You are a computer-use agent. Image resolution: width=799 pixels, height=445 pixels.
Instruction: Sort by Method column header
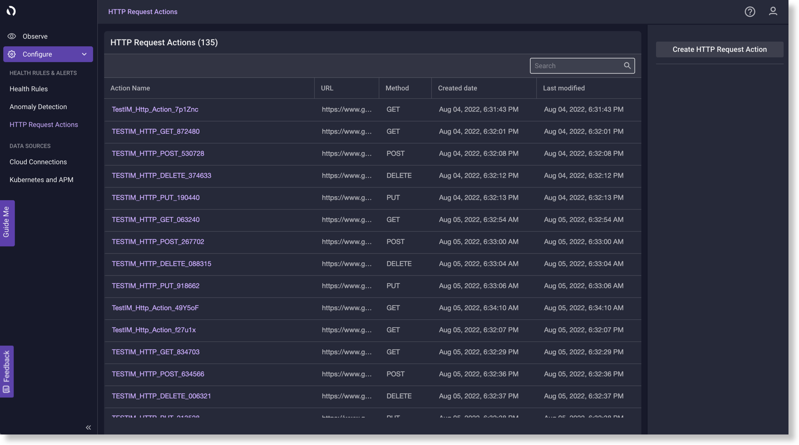click(397, 88)
